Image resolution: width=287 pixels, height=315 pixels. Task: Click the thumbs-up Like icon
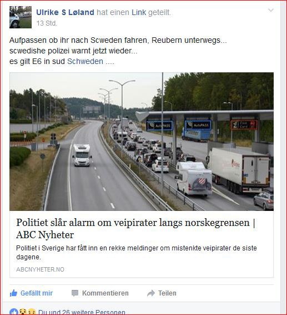(13, 293)
